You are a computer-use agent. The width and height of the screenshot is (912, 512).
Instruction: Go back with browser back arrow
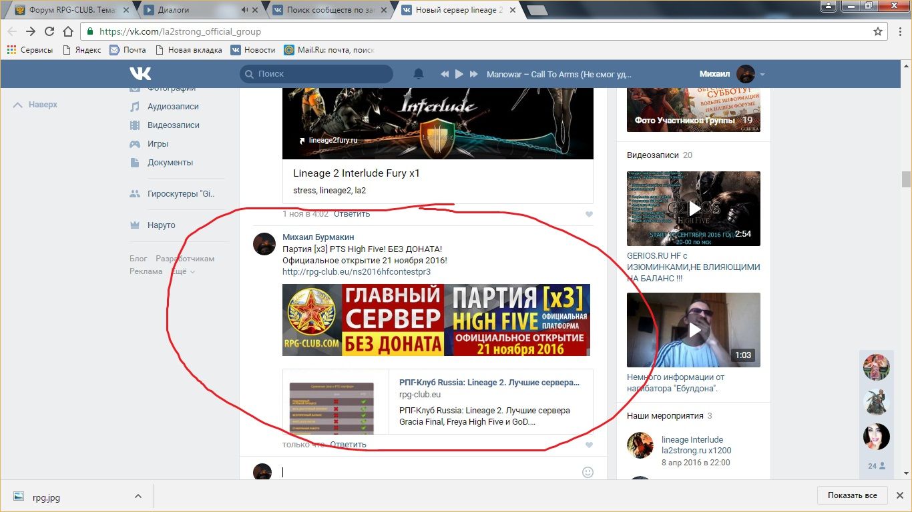(x=12, y=31)
